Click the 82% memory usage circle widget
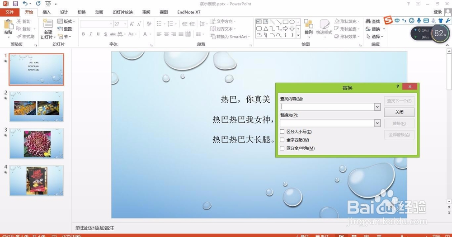 [x=440, y=33]
